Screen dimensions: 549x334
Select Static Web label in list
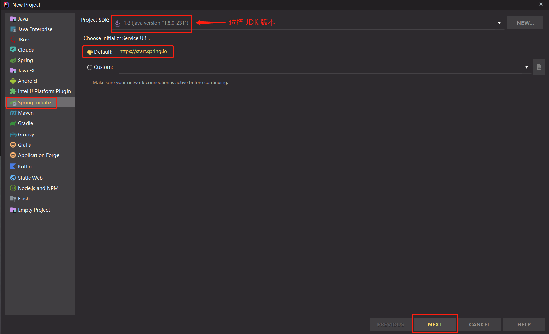(x=30, y=178)
